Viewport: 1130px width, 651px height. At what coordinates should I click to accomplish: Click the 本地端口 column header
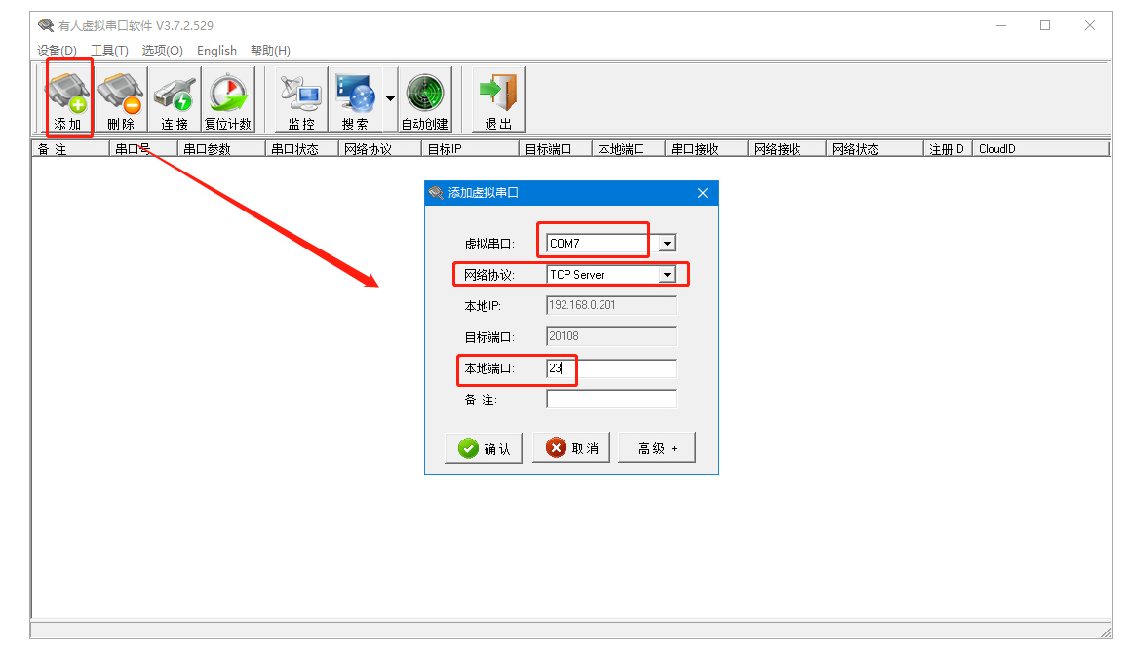point(629,149)
